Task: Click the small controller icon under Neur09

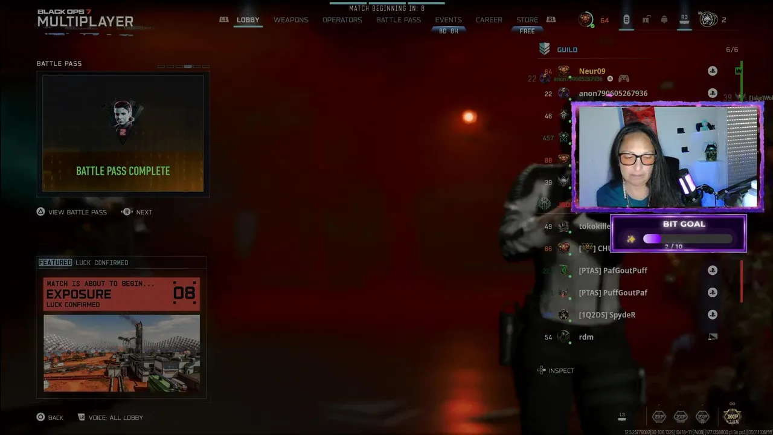Action: point(624,79)
